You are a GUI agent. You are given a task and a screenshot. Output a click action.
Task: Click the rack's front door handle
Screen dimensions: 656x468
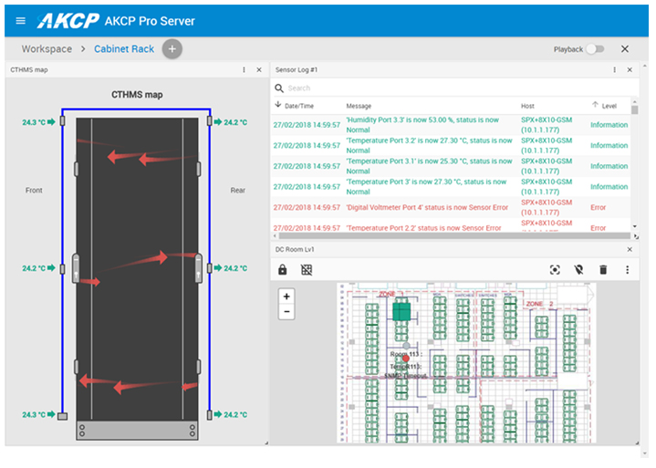(76, 268)
